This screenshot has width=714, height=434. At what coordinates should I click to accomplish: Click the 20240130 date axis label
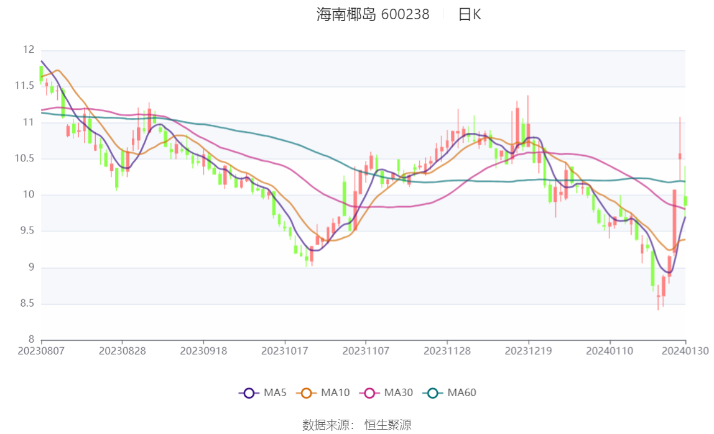pyautogui.click(x=685, y=351)
